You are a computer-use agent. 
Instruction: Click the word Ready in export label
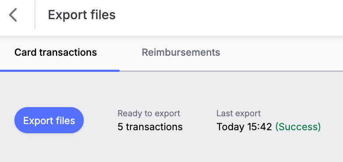tap(127, 114)
